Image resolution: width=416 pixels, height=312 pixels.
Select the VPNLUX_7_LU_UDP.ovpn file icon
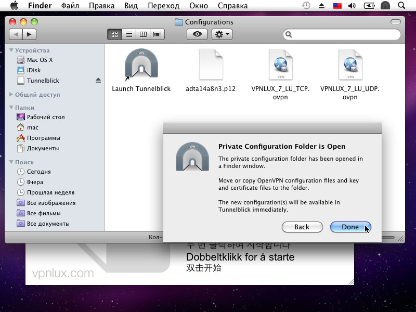pos(350,64)
